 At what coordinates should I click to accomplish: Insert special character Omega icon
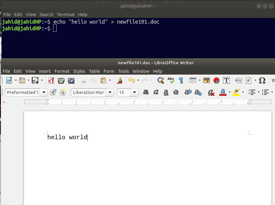[x=262, y=80]
